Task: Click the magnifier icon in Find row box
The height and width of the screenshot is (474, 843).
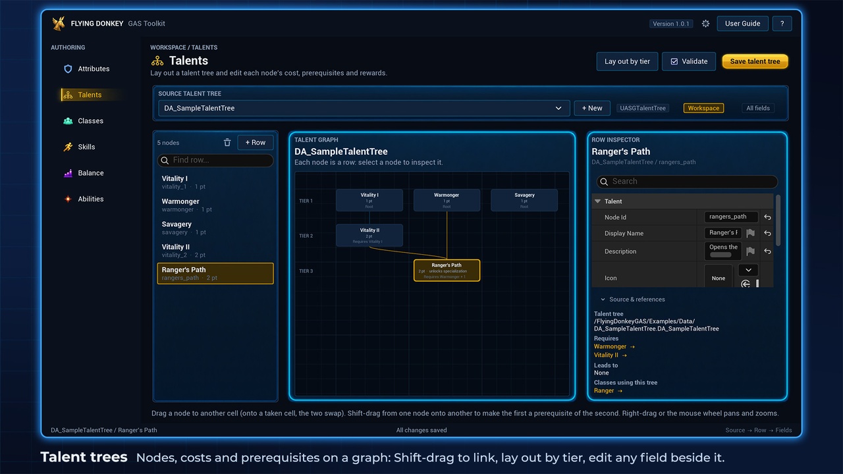Action: tap(165, 161)
